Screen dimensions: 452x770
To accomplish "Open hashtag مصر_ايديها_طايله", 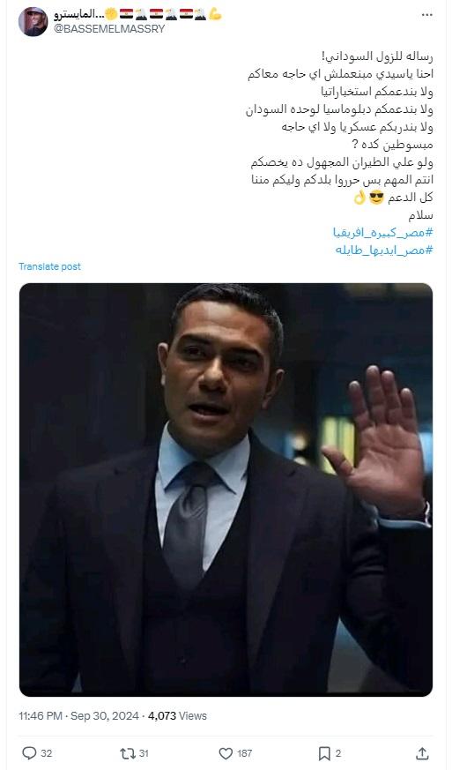I will (384, 250).
